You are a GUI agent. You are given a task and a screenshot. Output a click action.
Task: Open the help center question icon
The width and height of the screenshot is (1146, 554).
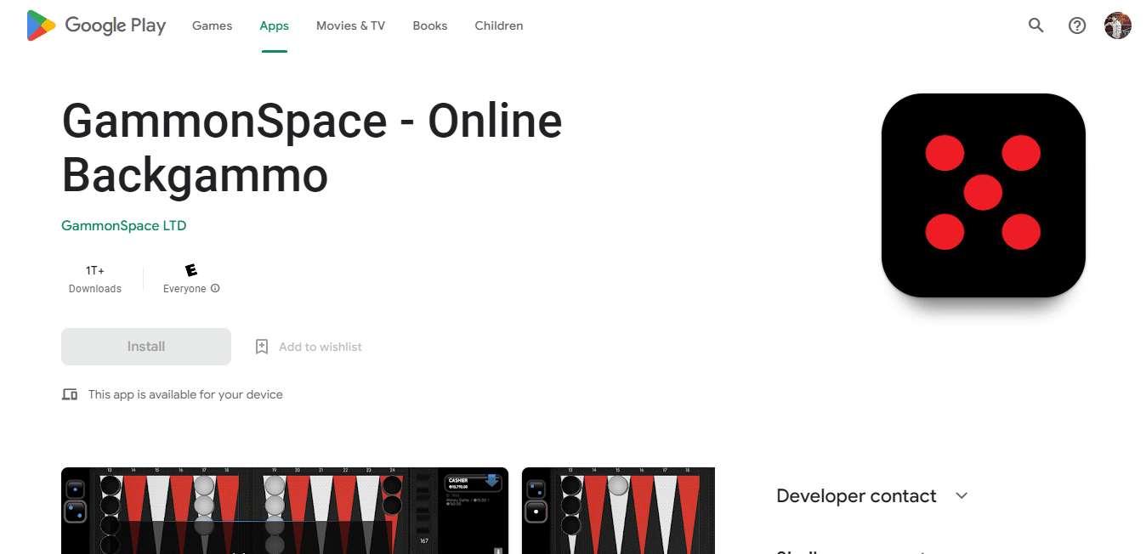[x=1077, y=25]
